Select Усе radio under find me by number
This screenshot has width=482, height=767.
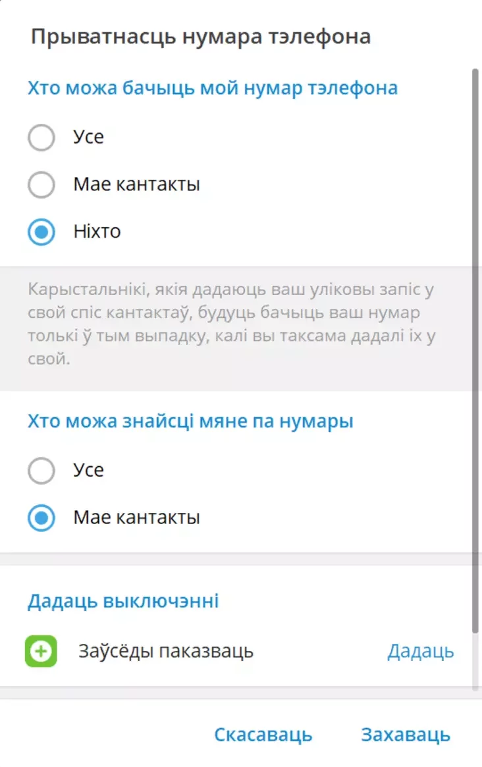coord(41,471)
